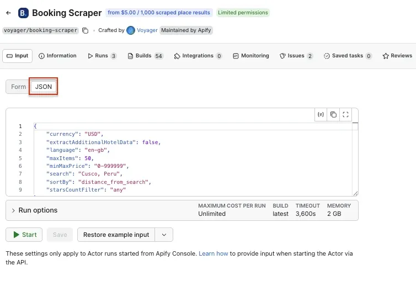Open the Issues tab

(296, 56)
